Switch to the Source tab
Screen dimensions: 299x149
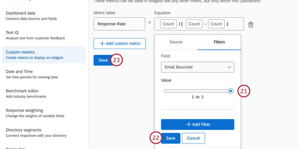[x=176, y=42]
